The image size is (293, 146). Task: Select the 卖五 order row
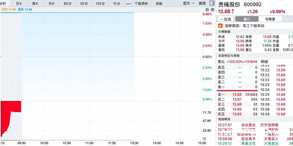(x=237, y=67)
